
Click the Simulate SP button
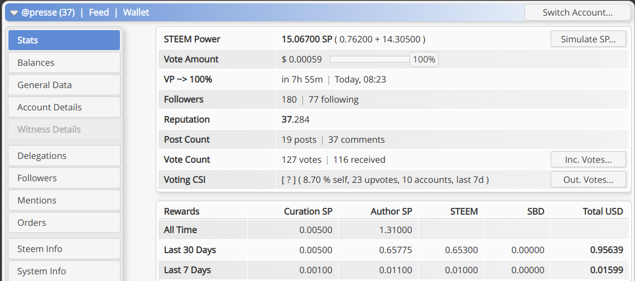pos(588,39)
